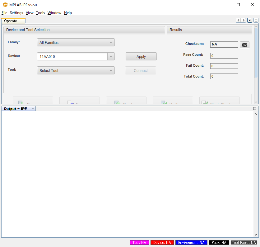The image size is (260, 247).
Task: Click the Connect button
Action: (x=141, y=70)
